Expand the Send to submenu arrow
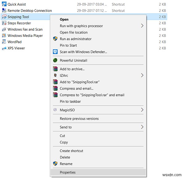 click(142, 127)
